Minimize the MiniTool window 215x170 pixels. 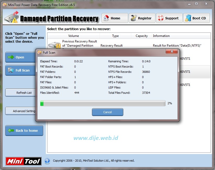(x=189, y=4)
